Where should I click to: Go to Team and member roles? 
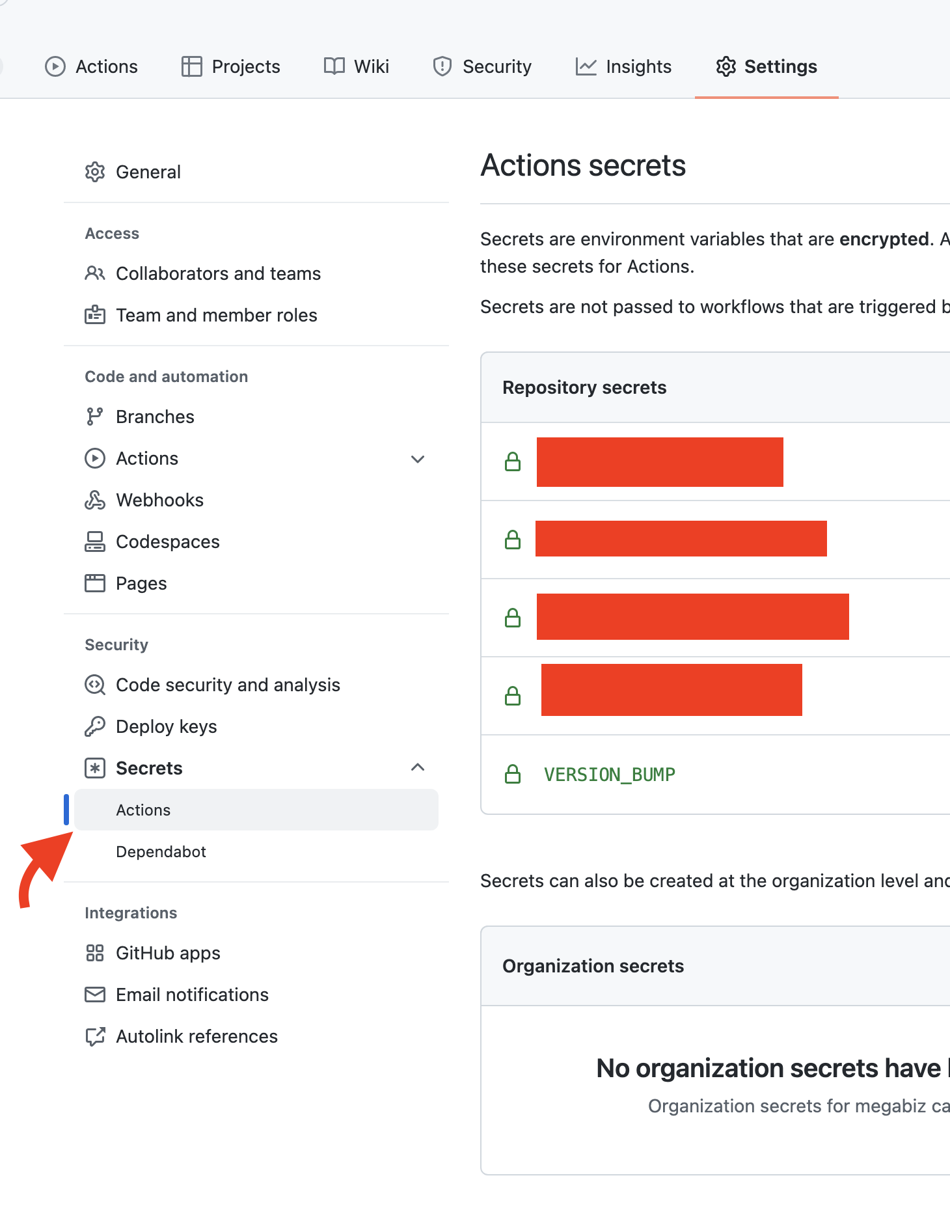pos(217,315)
